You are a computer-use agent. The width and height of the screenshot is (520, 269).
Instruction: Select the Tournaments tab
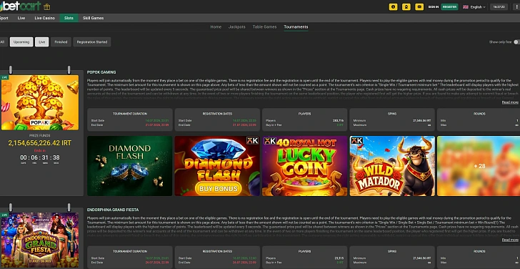click(296, 27)
